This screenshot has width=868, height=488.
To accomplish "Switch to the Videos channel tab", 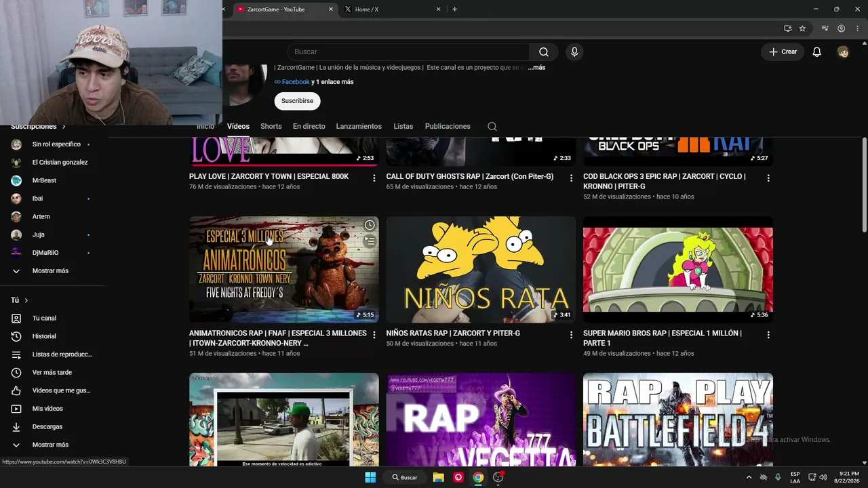I will pos(238,127).
